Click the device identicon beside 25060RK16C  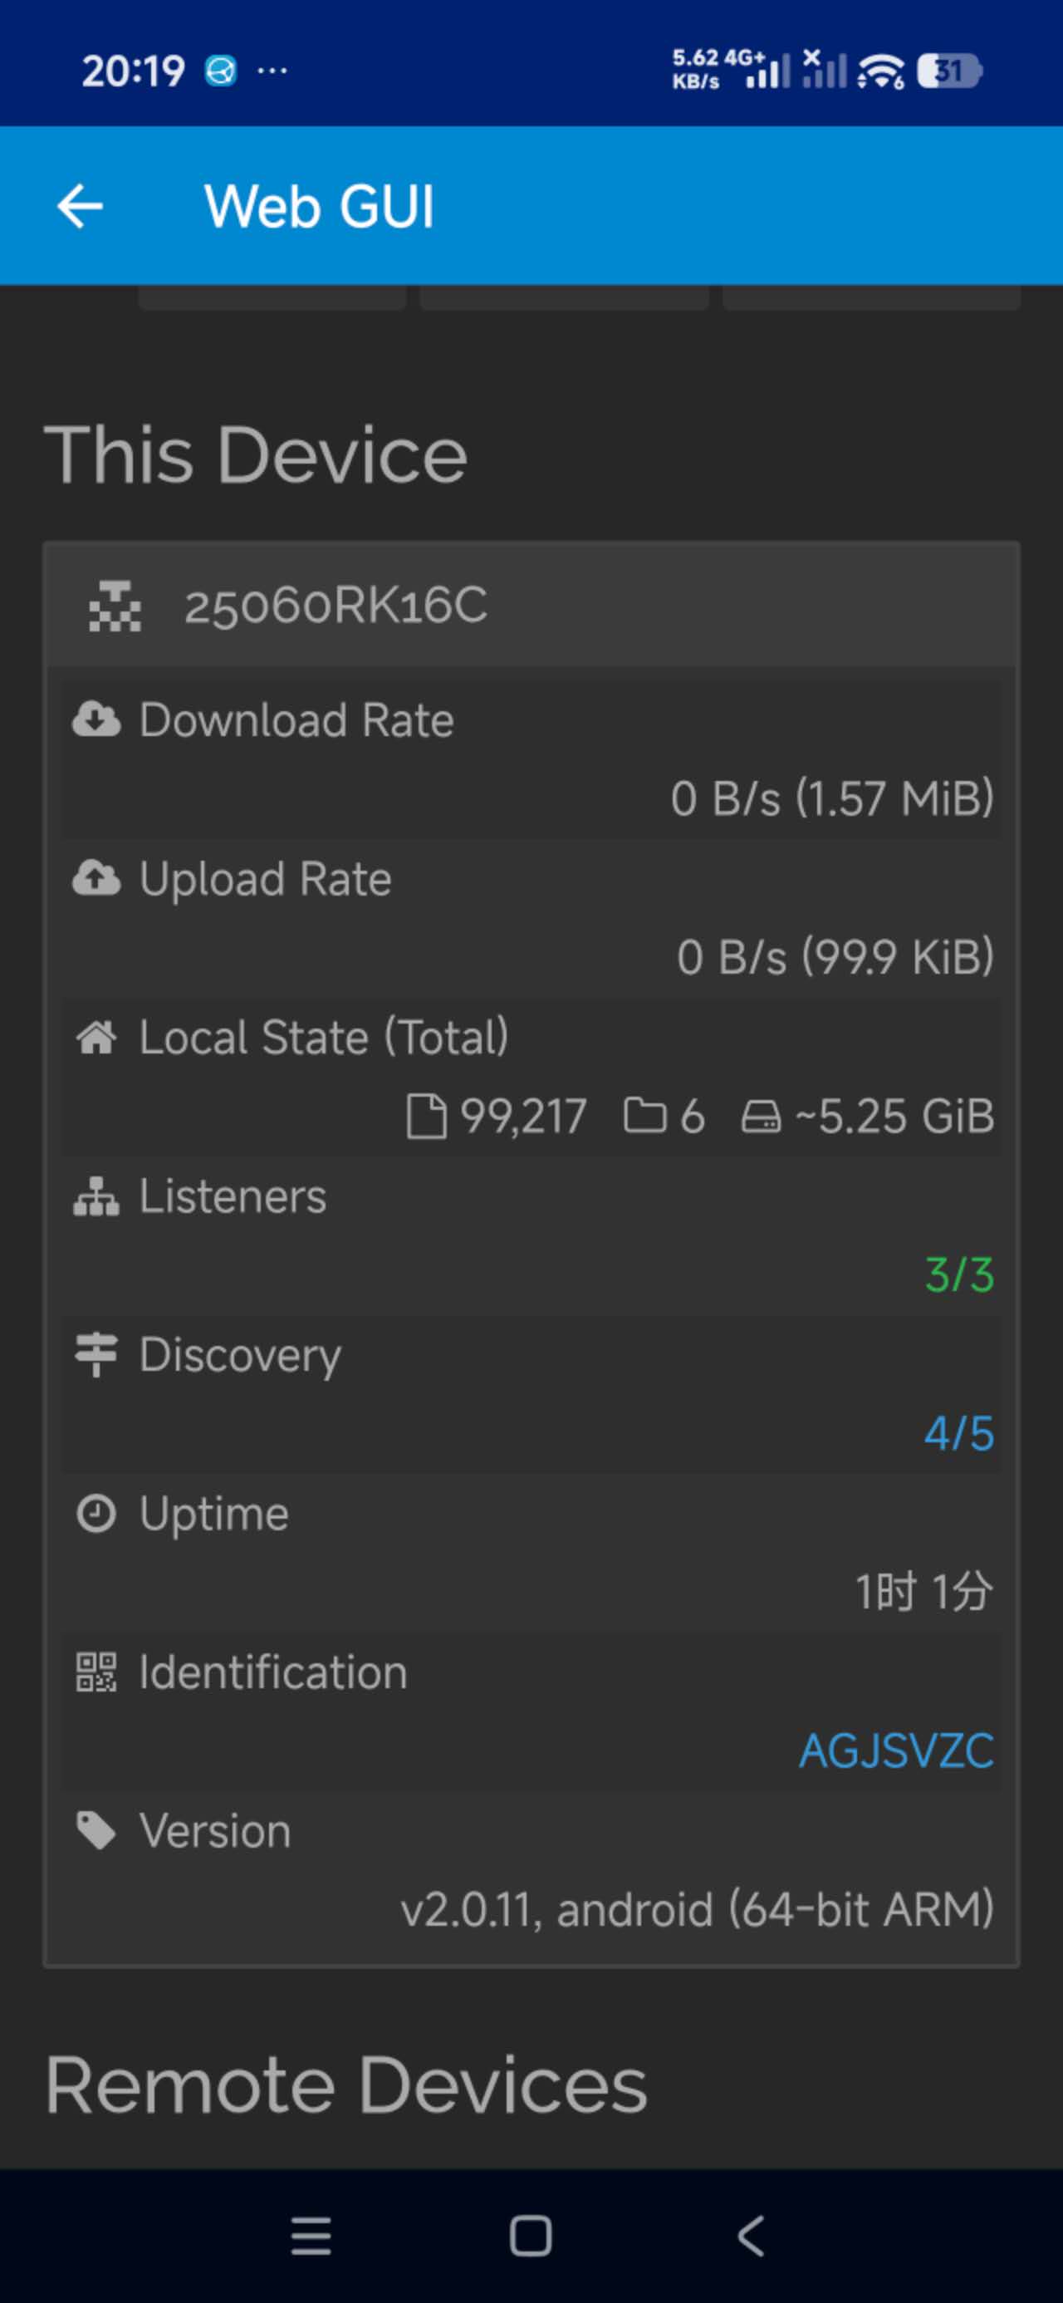(x=115, y=606)
